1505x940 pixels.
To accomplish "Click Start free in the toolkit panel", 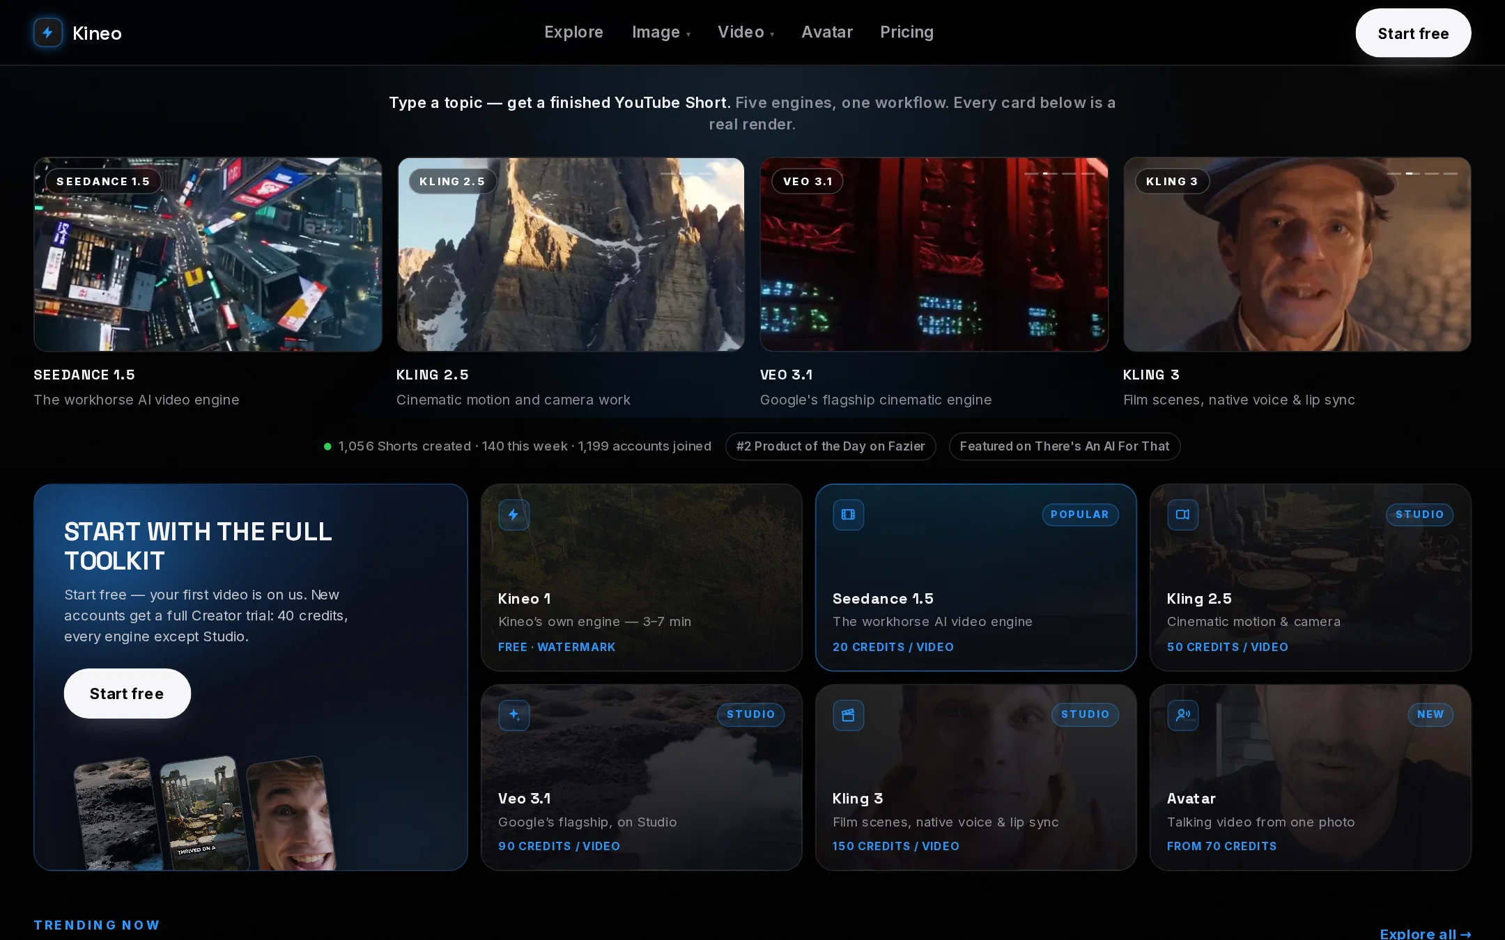I will (127, 694).
